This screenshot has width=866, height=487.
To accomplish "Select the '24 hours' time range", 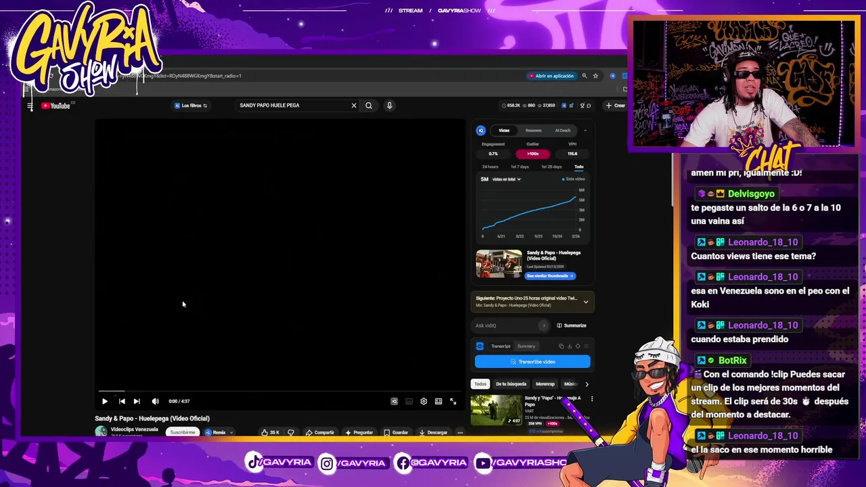I will pyautogui.click(x=490, y=167).
